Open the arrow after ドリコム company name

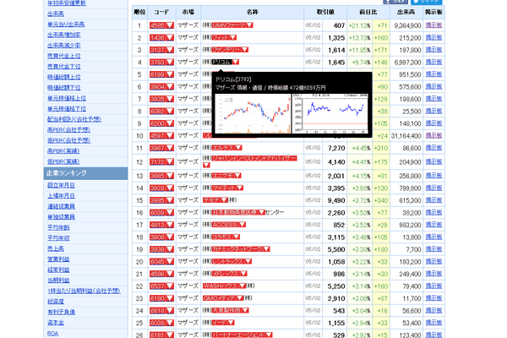click(x=236, y=62)
